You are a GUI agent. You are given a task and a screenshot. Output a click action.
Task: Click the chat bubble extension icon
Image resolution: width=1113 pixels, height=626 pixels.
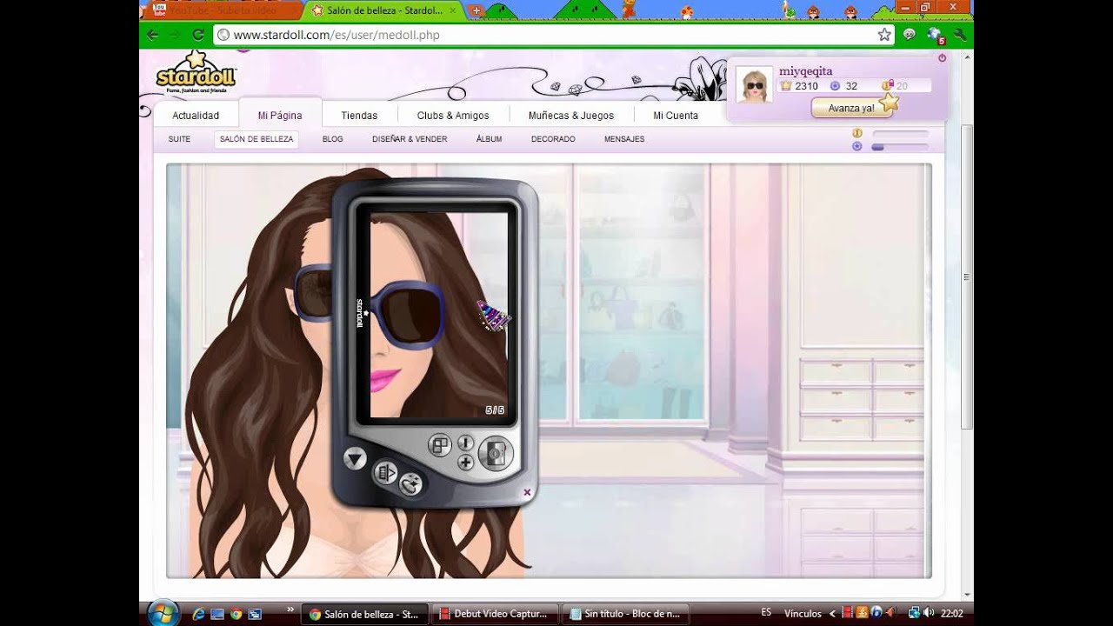point(910,35)
